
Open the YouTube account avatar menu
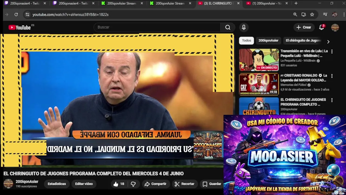(335, 27)
